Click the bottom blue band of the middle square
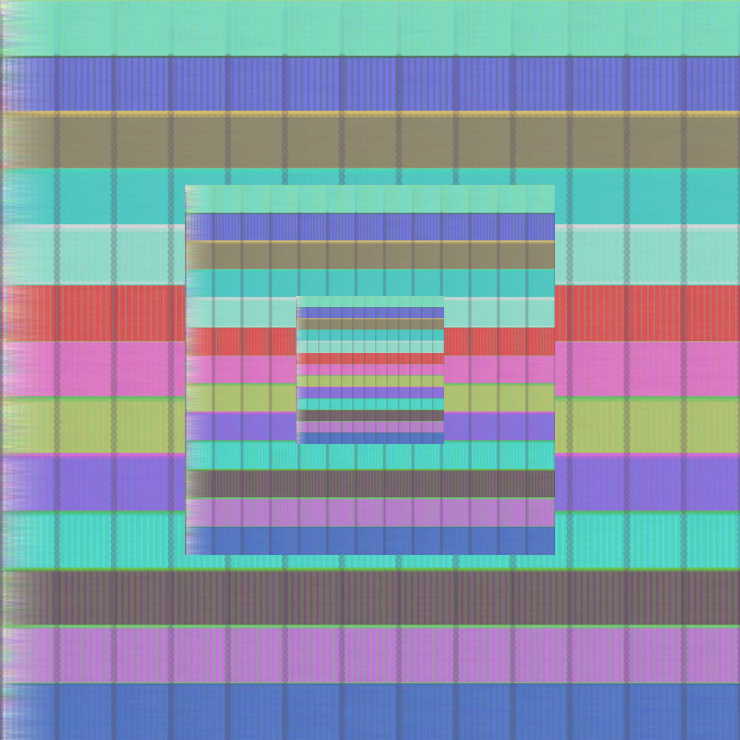 pos(370,540)
